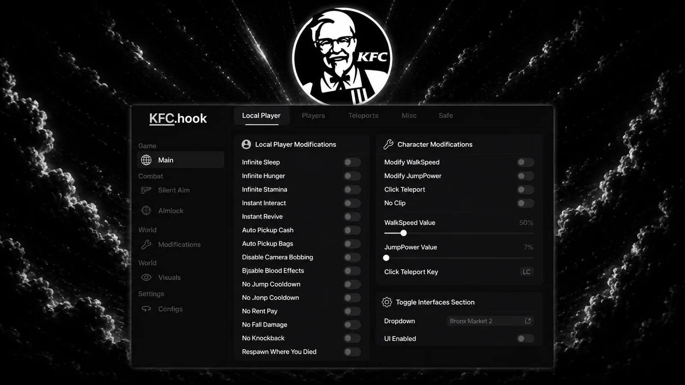Toggle Infinite Stamina on
This screenshot has width=685, height=385.
coord(352,190)
